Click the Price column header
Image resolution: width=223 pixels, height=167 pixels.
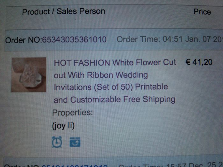pyautogui.click(x=202, y=12)
